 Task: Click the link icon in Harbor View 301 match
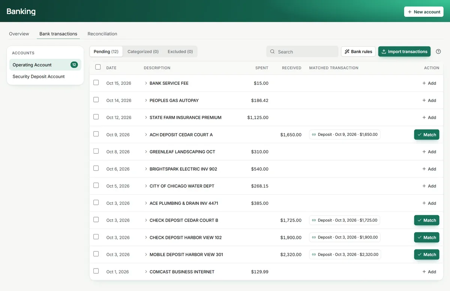pos(314,255)
